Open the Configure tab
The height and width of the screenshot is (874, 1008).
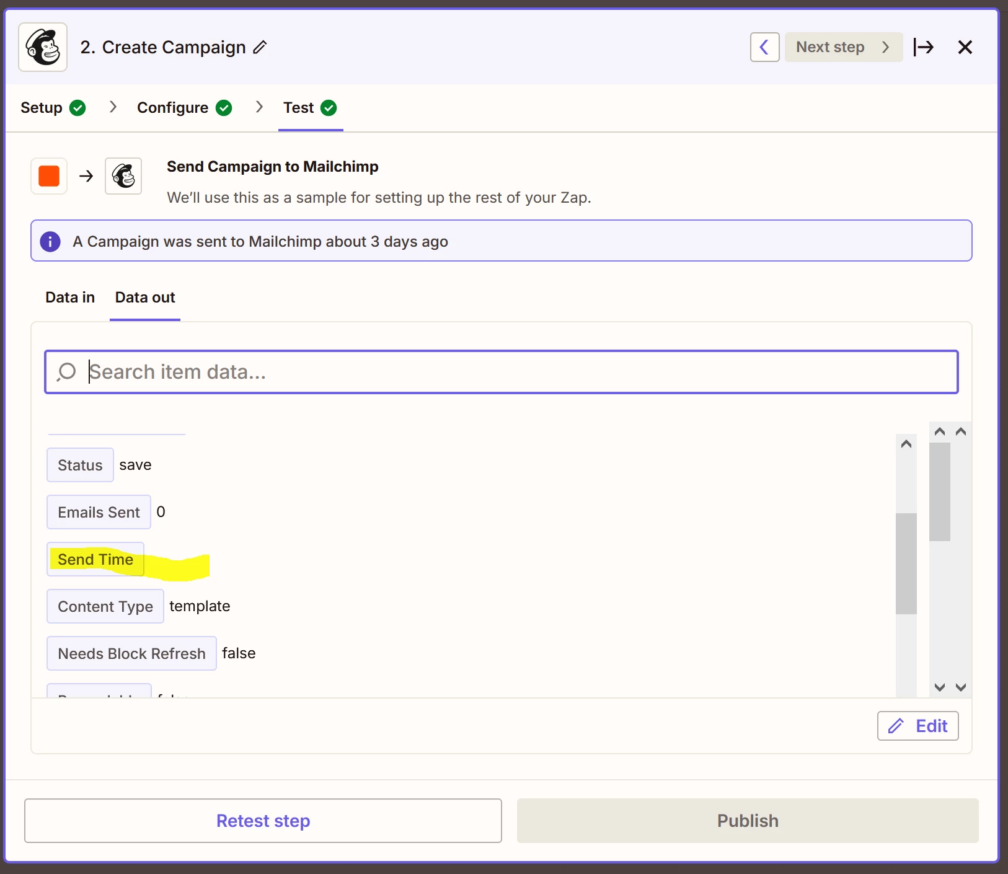(184, 108)
